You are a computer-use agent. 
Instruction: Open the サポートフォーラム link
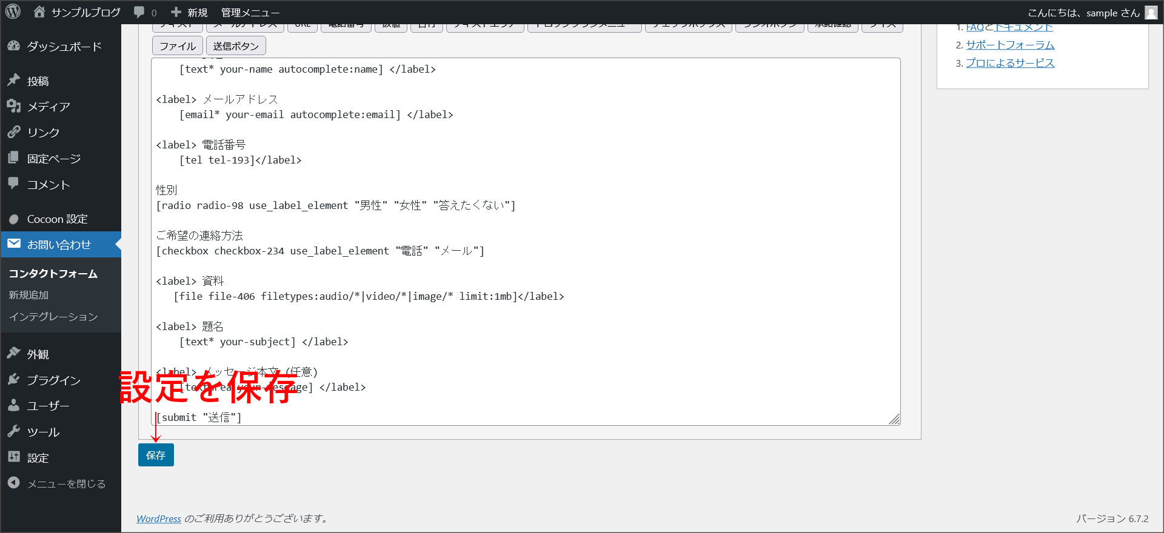pos(1010,45)
